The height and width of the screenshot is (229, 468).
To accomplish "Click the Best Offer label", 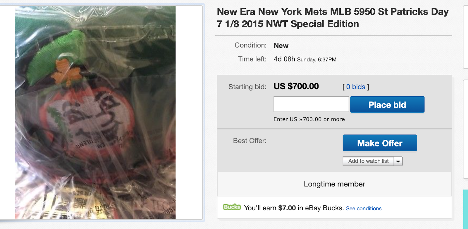I will (x=250, y=141).
